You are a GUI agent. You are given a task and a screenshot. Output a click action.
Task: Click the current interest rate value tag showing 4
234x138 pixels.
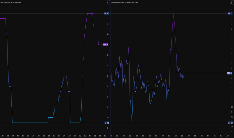106,45
